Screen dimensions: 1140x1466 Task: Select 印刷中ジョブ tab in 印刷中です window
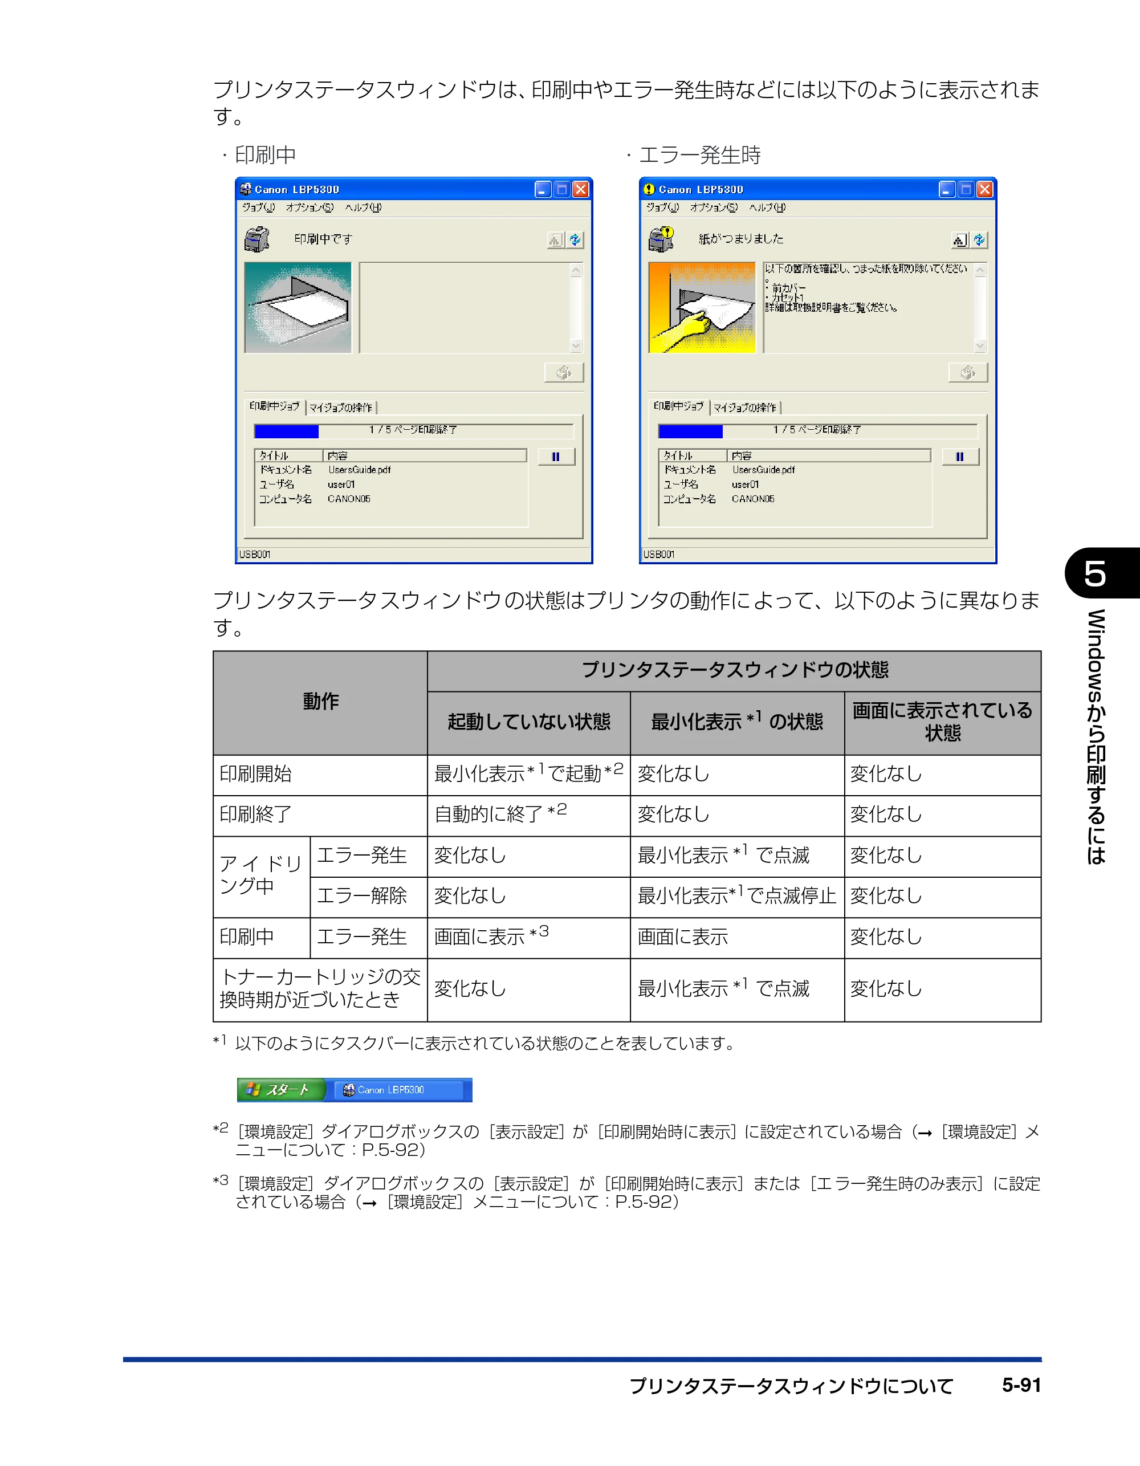click(275, 406)
